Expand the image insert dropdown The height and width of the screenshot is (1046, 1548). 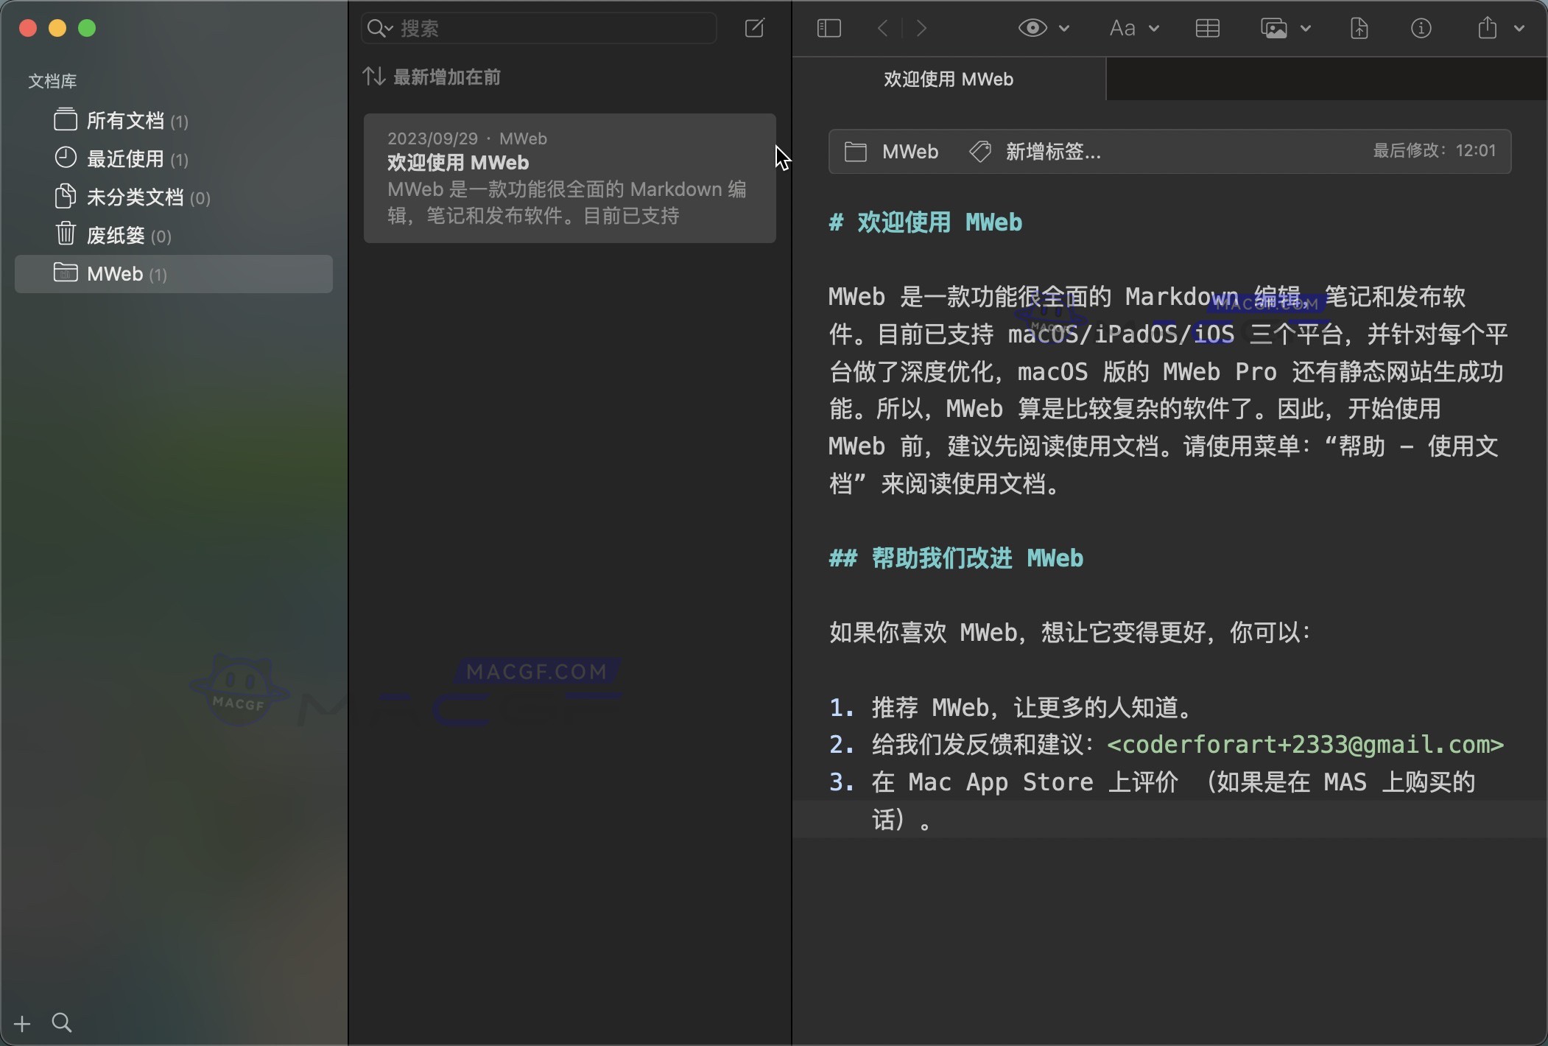1304,29
